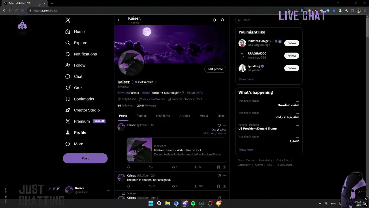Open Notifications in left navigation

81,54
